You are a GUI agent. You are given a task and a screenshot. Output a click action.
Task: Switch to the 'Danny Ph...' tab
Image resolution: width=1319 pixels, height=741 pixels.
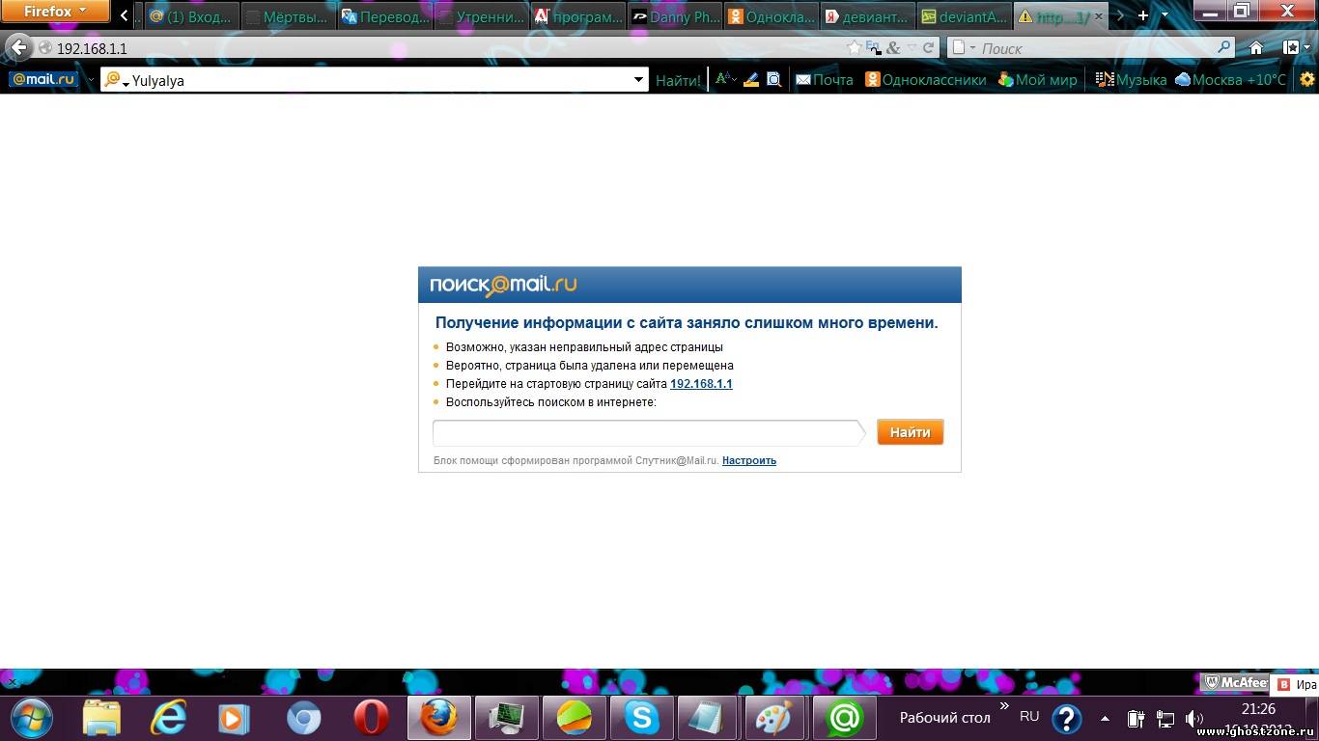(x=673, y=16)
